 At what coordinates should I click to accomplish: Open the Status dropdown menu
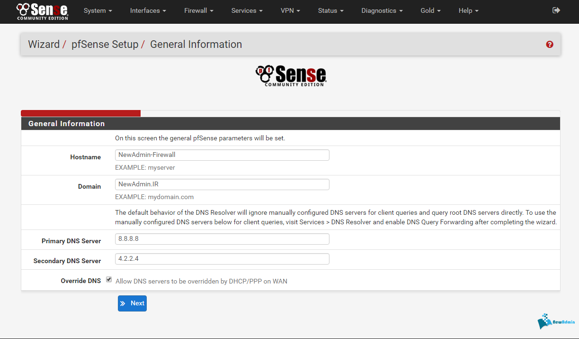331,10
